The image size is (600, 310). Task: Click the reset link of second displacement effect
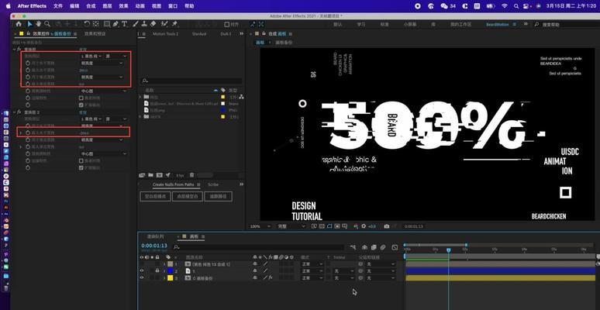click(x=83, y=112)
